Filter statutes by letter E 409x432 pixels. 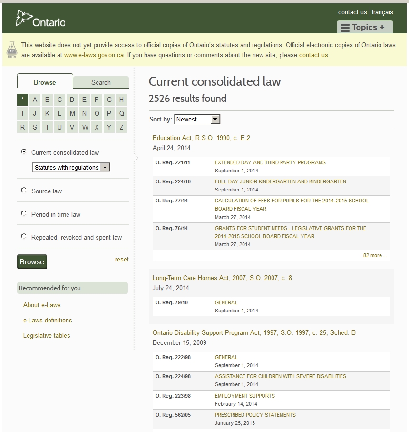(x=84, y=100)
